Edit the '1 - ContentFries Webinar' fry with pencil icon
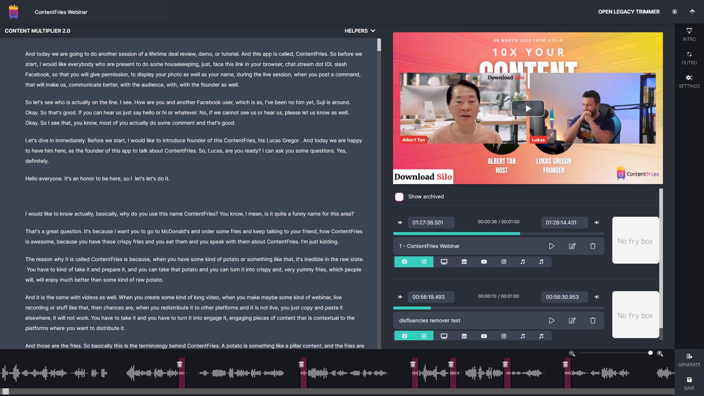Viewport: 704px width, 396px height. click(x=572, y=246)
